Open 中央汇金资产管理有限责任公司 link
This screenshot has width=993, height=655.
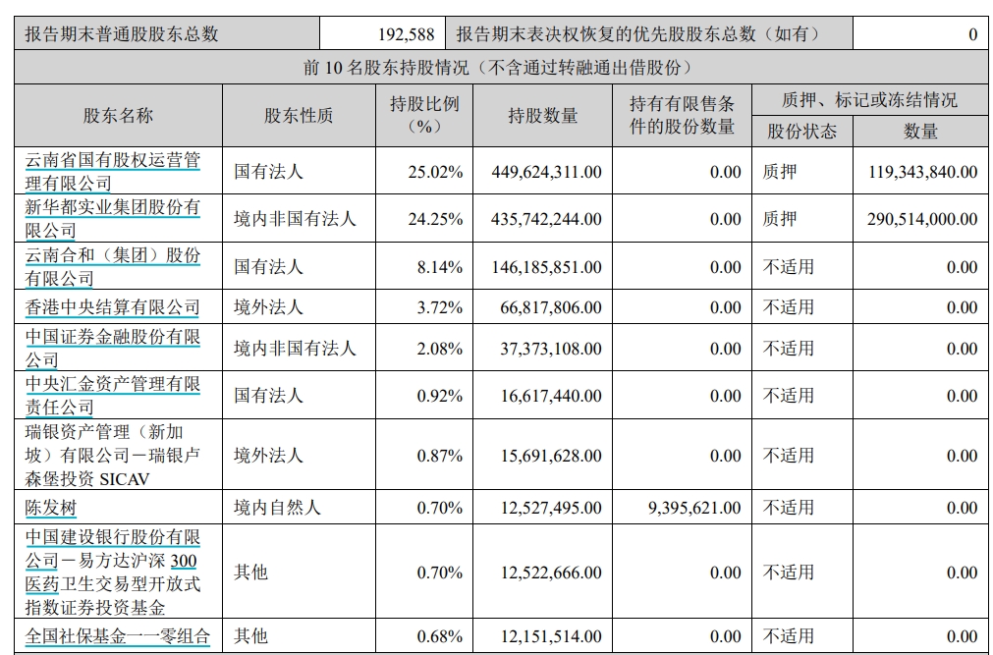click(x=113, y=396)
